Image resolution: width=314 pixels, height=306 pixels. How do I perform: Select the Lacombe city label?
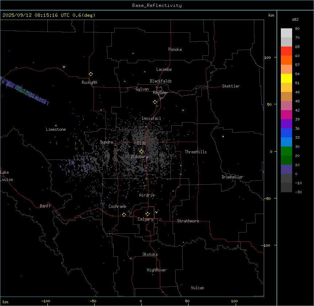164,69
